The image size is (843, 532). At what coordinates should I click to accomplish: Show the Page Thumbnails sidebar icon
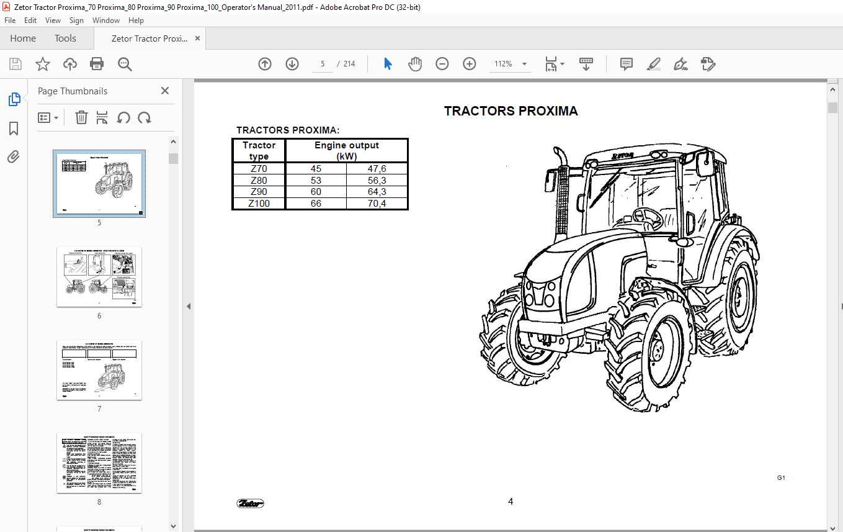click(x=14, y=99)
